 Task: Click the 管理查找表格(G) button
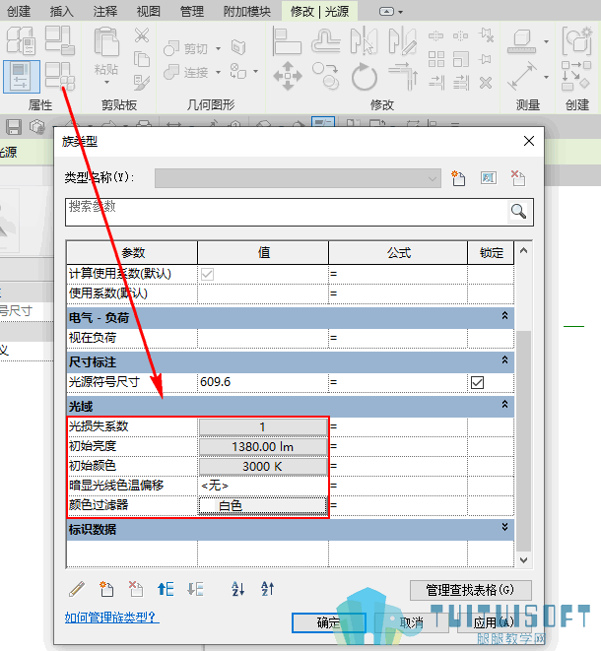pos(471,590)
